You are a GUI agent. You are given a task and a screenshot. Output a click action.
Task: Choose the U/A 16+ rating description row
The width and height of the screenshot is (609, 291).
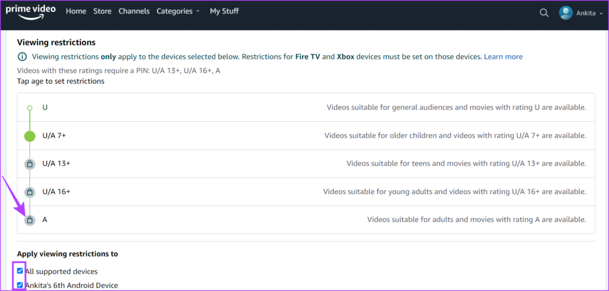click(454, 192)
